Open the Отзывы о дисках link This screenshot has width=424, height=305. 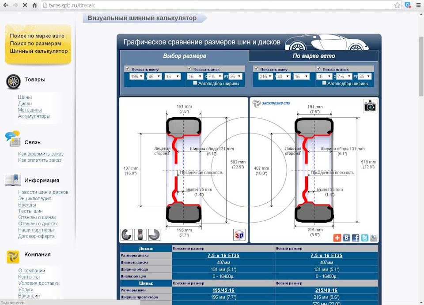[38, 223]
